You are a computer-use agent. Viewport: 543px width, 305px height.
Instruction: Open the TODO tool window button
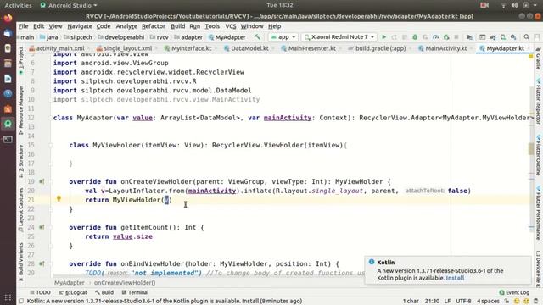pyautogui.click(x=40, y=292)
